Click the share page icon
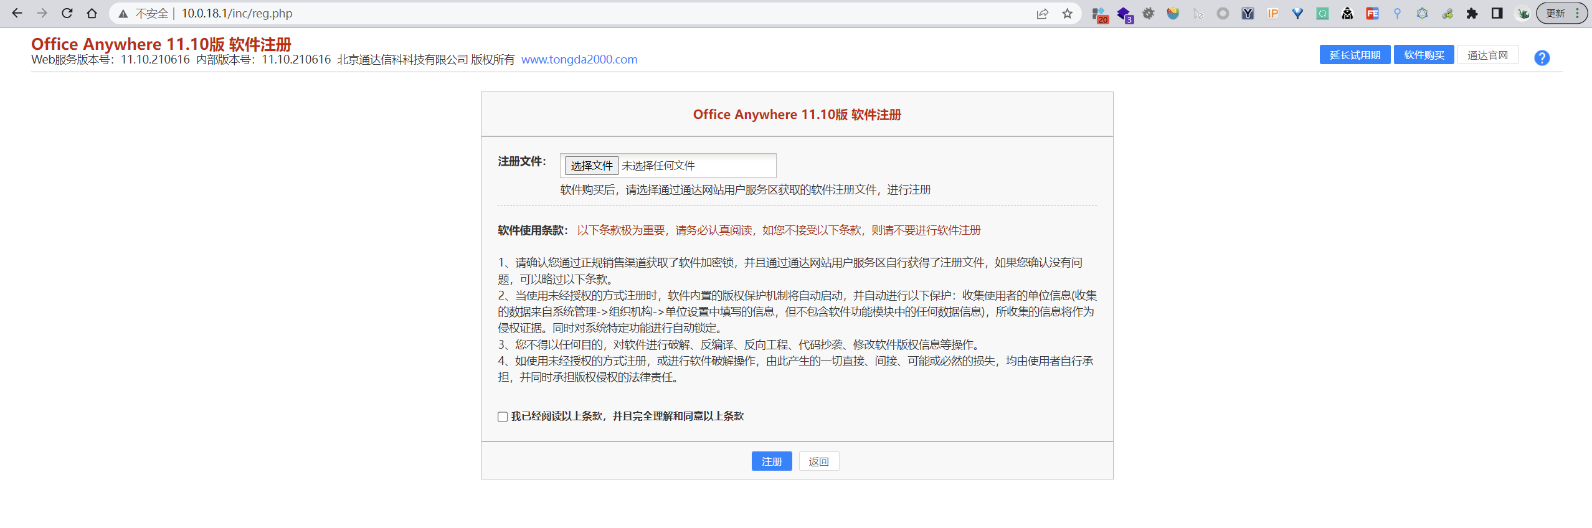The image size is (1592, 528). pos(1042,14)
